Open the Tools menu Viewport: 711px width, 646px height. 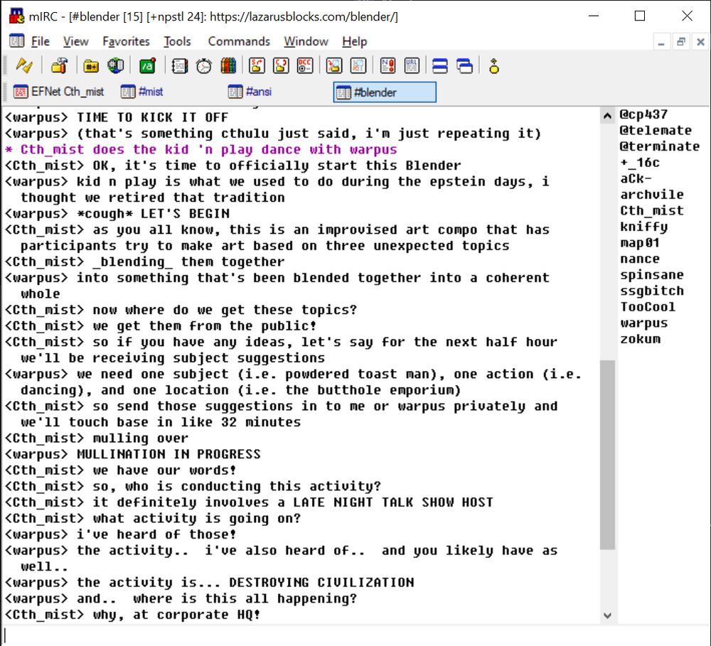point(177,41)
